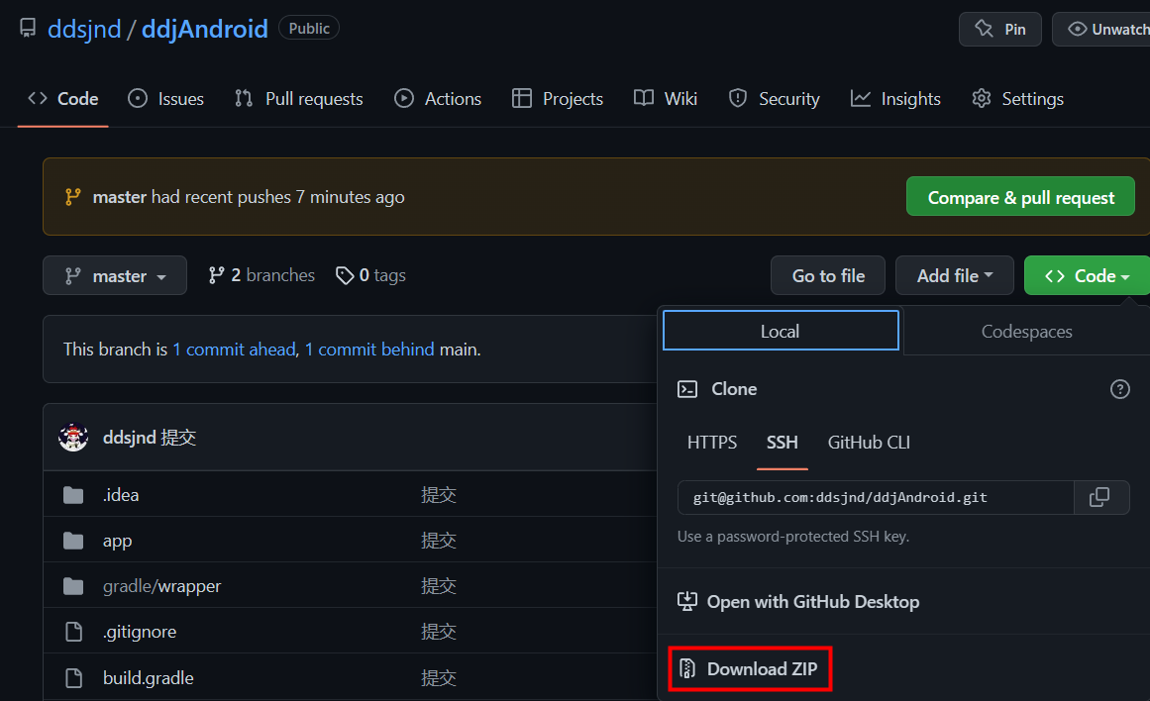Click the .idea row folder icon

click(73, 496)
